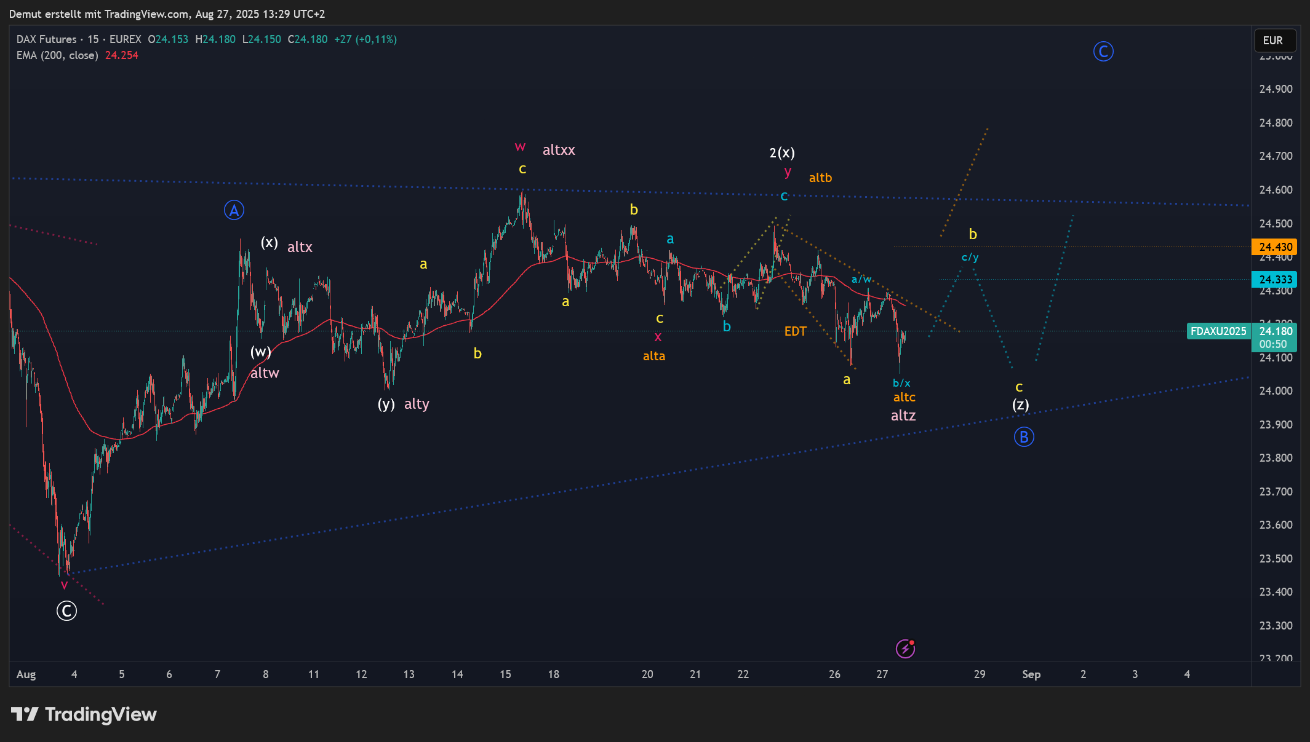The height and width of the screenshot is (742, 1310).
Task: Click the FDAXU2025 symbol tag
Action: [x=1218, y=331]
